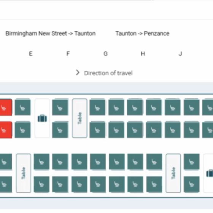
Task: Switch to coach F
Action: (x=68, y=54)
